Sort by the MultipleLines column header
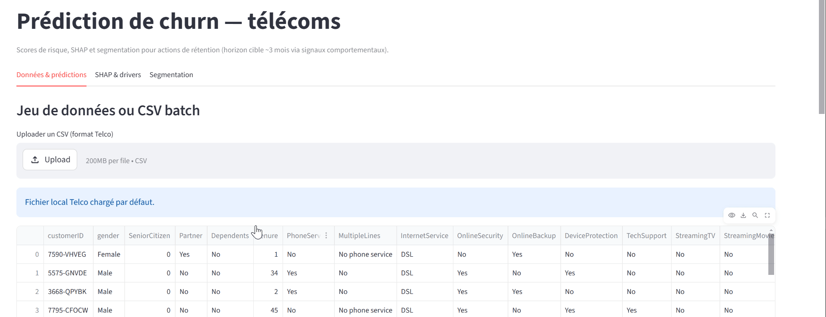Screen dimensions: 826x317 coord(359,236)
